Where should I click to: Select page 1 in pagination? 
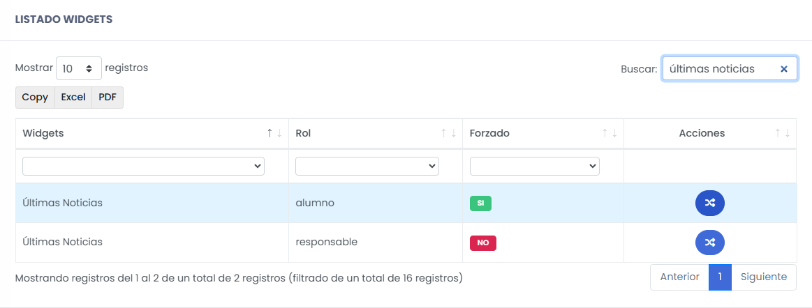point(720,277)
